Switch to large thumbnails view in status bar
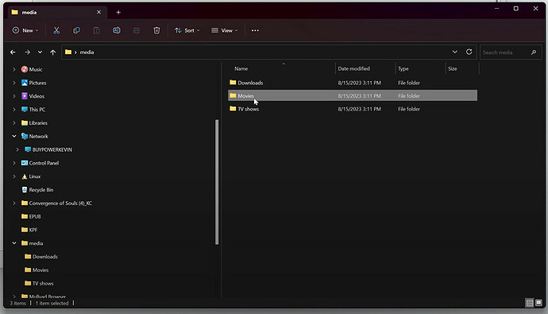This screenshot has width=548, height=314. click(x=538, y=303)
